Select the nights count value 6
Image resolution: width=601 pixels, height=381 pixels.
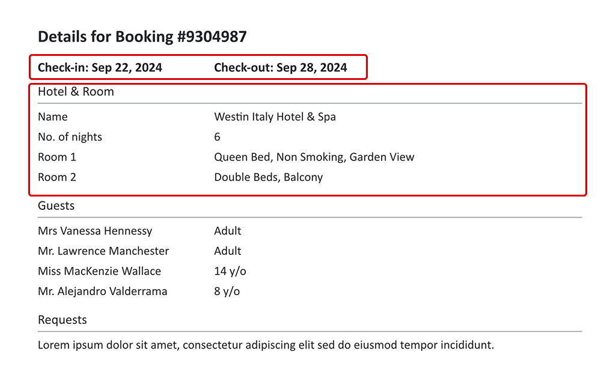tap(218, 137)
